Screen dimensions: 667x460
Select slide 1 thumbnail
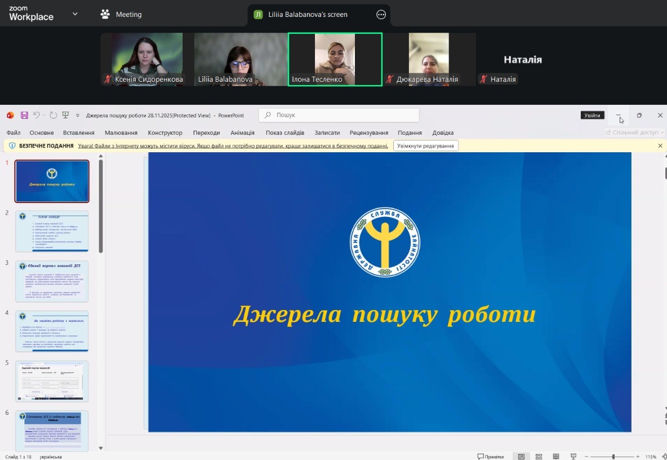[x=52, y=182]
